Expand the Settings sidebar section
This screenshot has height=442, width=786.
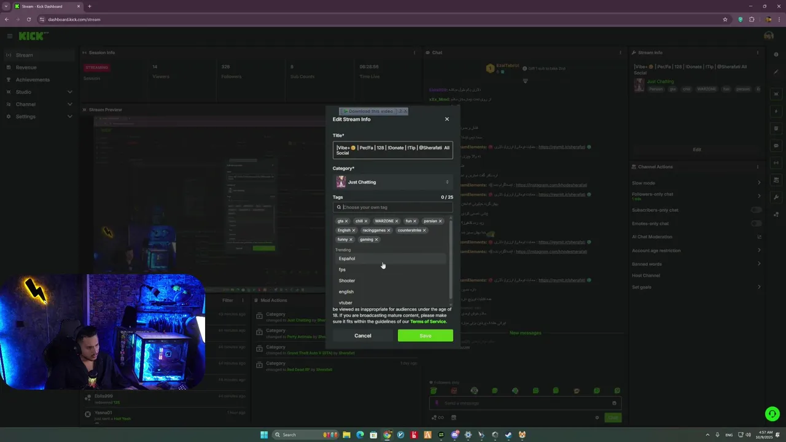coord(38,117)
